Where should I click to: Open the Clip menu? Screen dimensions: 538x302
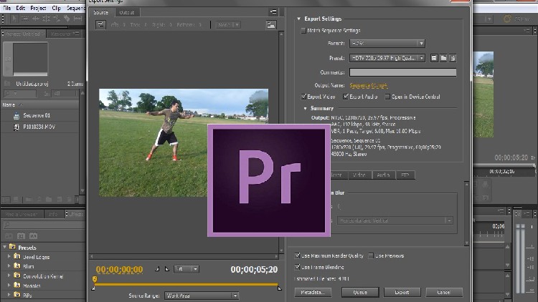pyautogui.click(x=56, y=8)
